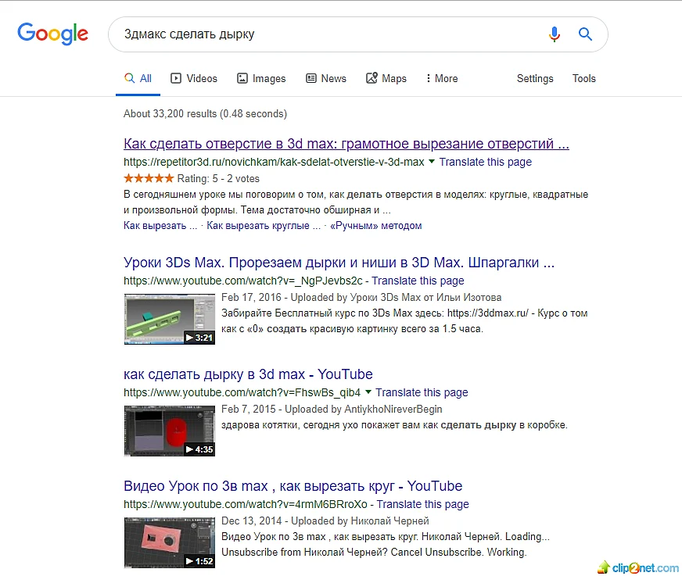Open the 'Как сделать отверстие в 3d max' result
This screenshot has height=576, width=682.
point(346,144)
